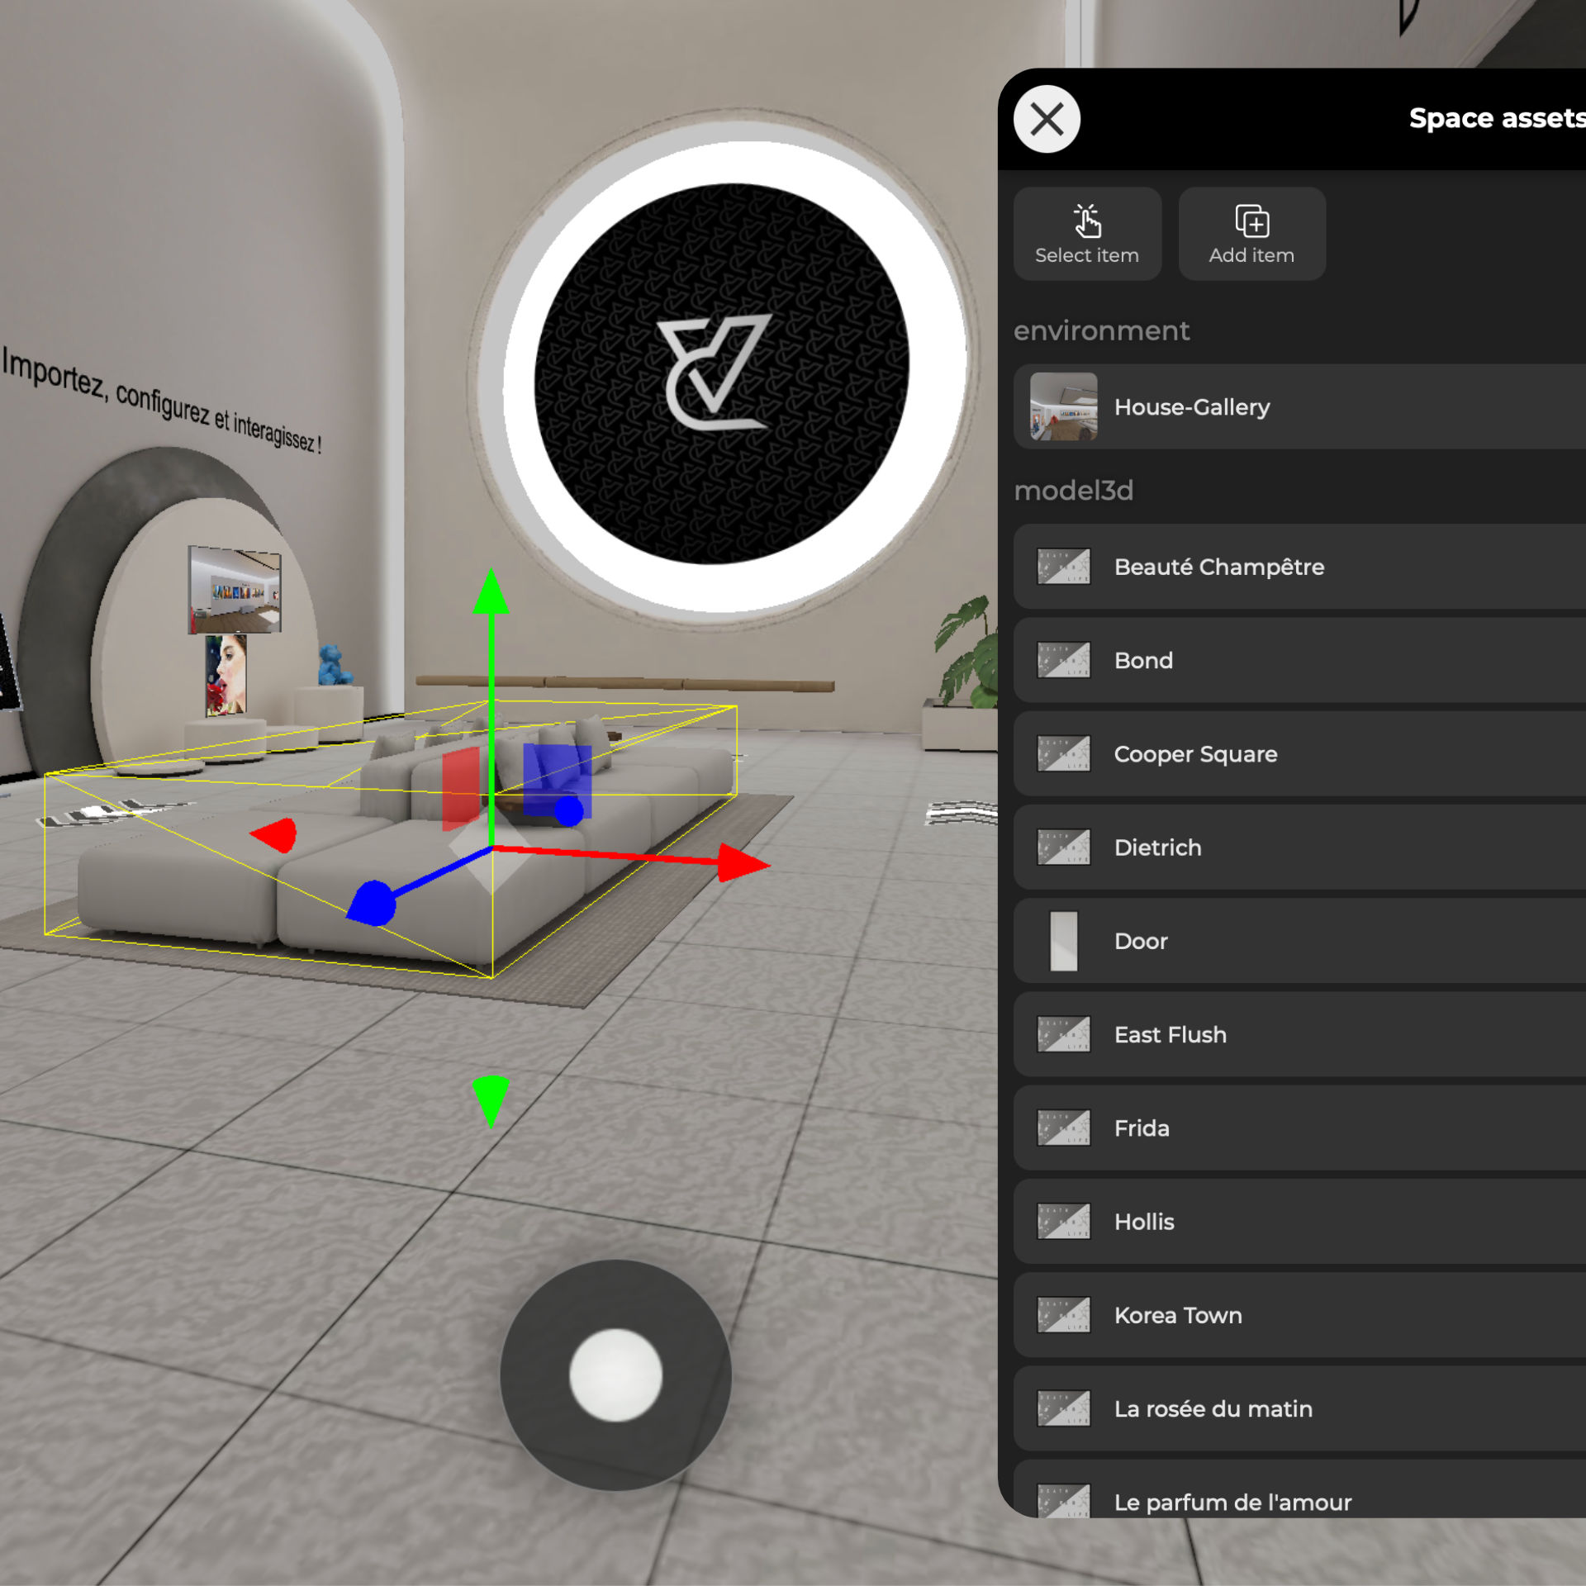Screen dimensions: 1586x1586
Task: Click the left red cone handle
Action: coord(277,834)
